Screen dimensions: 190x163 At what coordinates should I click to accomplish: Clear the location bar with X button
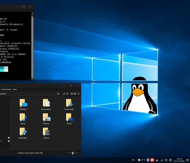pos(58,94)
